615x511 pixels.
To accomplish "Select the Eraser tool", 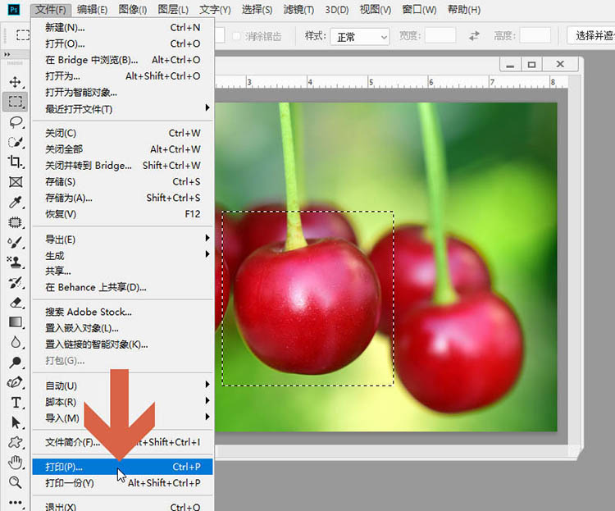I will [16, 302].
